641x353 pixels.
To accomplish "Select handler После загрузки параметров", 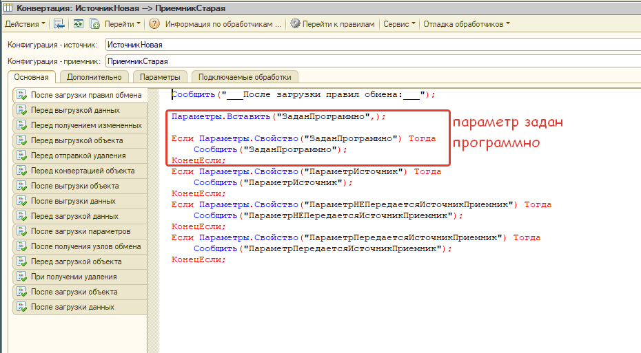I will pyautogui.click(x=80, y=231).
